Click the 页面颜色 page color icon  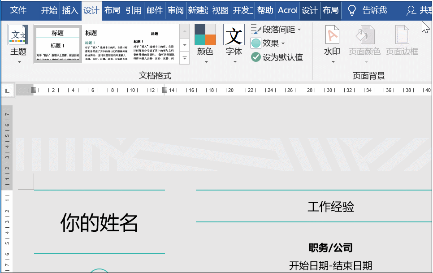pyautogui.click(x=364, y=35)
